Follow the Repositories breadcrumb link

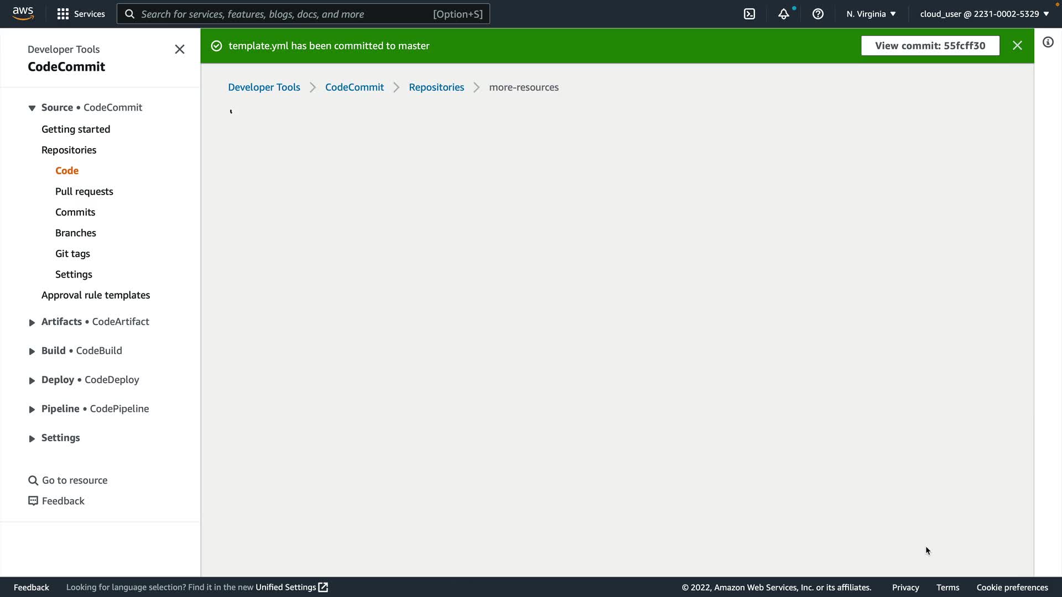tap(436, 87)
